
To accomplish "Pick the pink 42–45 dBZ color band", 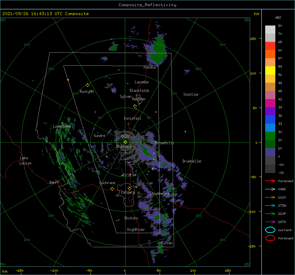I will [270, 95].
